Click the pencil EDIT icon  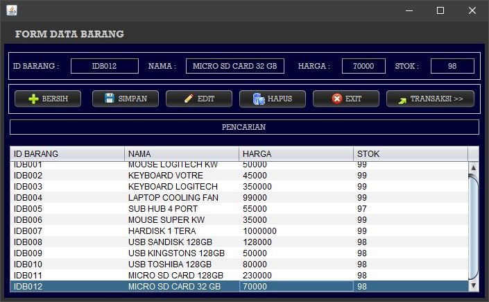[x=188, y=99]
